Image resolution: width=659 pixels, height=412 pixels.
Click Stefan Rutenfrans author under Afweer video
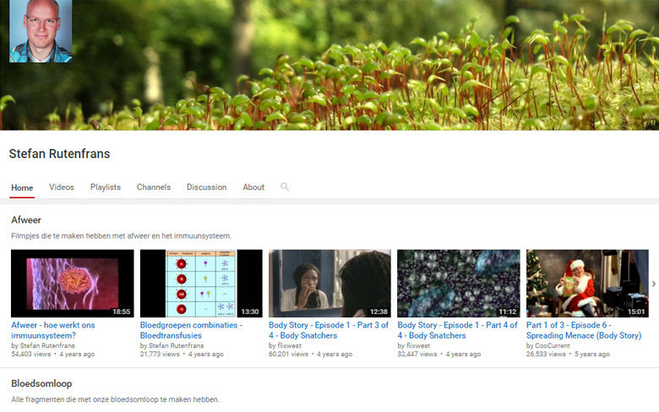point(47,345)
